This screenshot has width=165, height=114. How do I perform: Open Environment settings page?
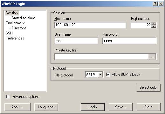[15, 23]
